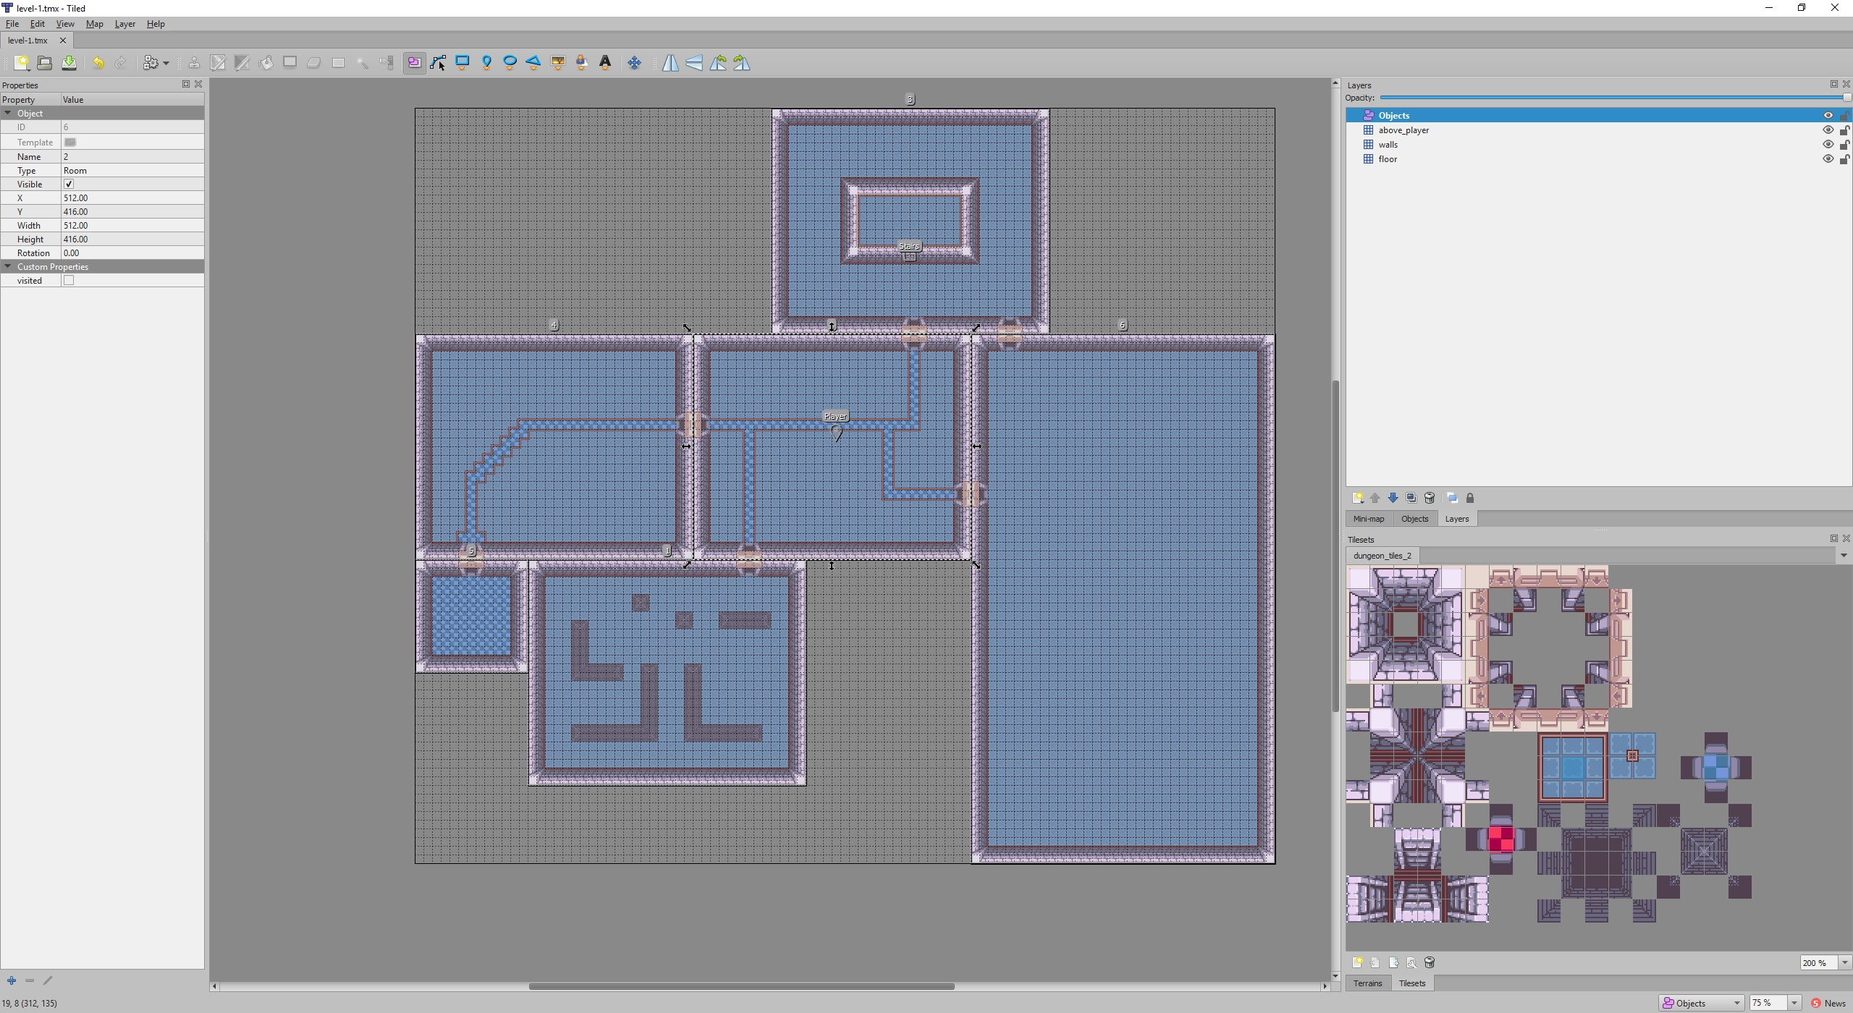Flip selection horizontally
This screenshot has height=1013, width=1853.
pyautogui.click(x=670, y=63)
